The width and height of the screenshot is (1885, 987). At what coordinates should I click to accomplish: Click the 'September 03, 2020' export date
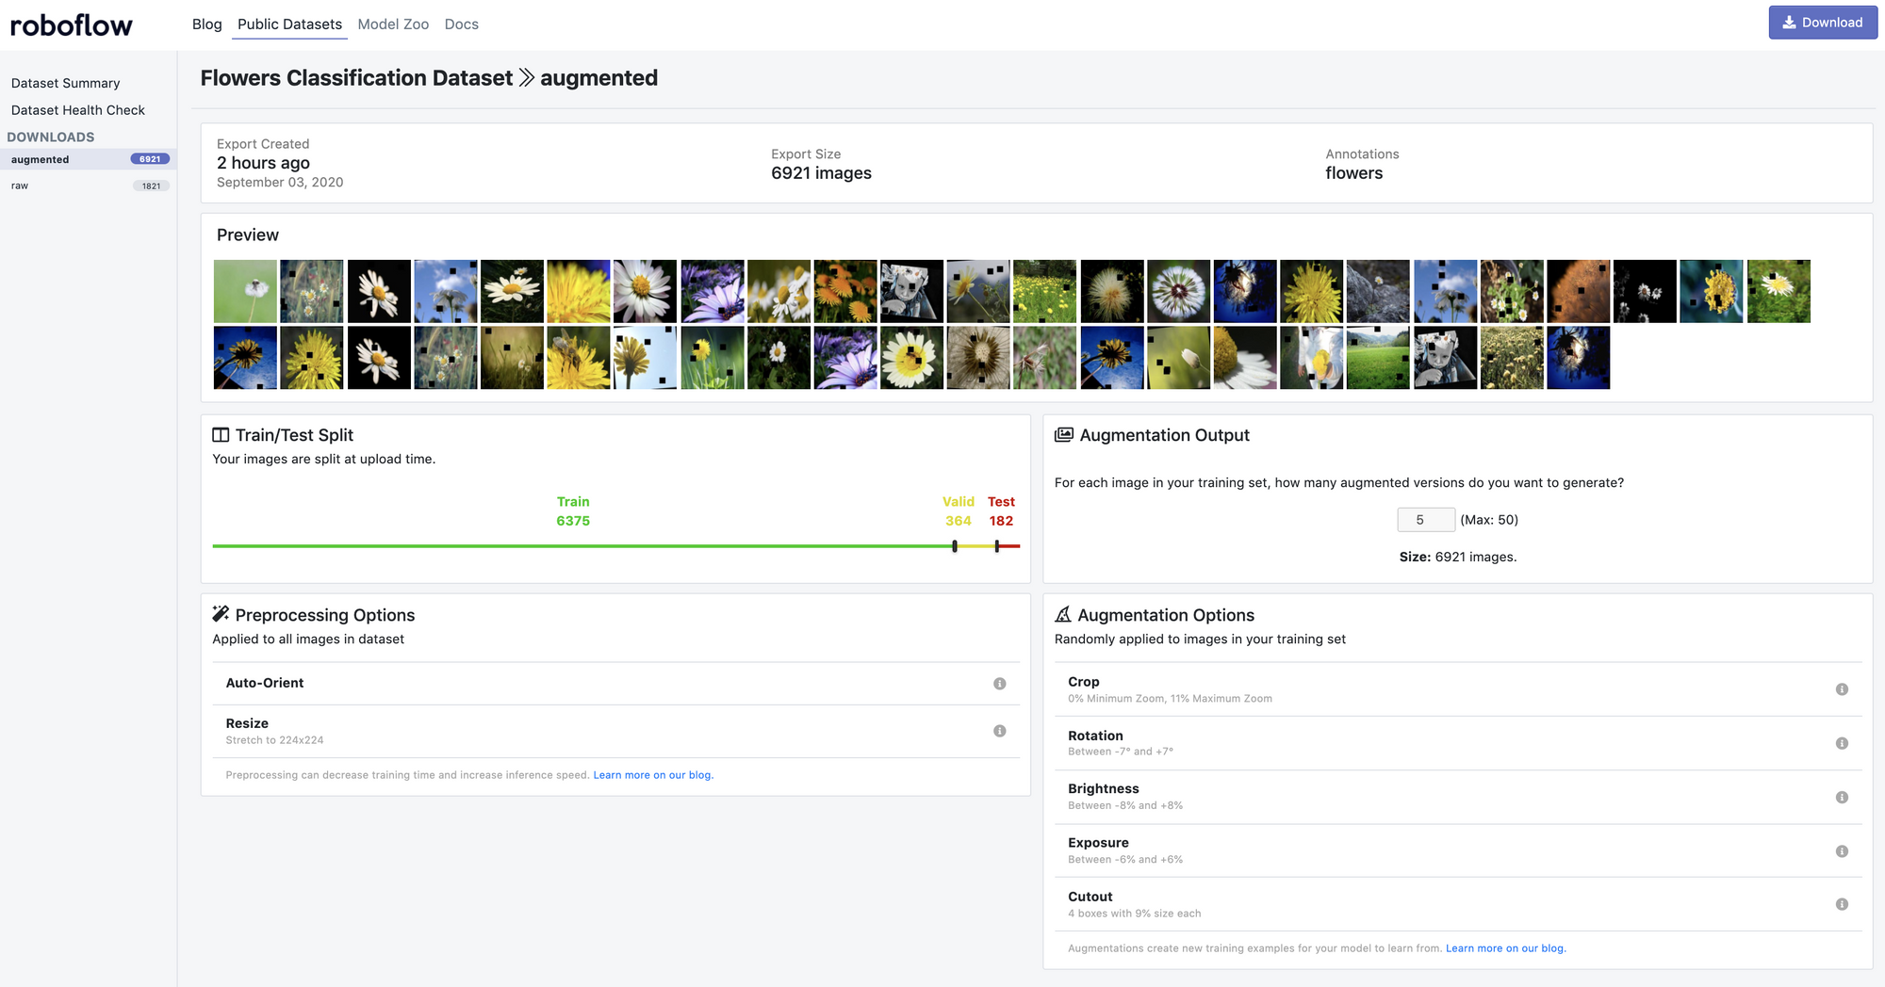tap(280, 183)
